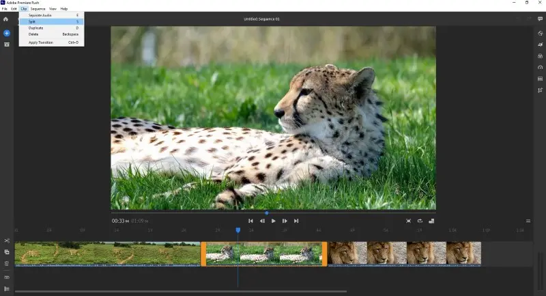The image size is (546, 296).
Task: Open the Sequence menu
Action: (x=38, y=9)
